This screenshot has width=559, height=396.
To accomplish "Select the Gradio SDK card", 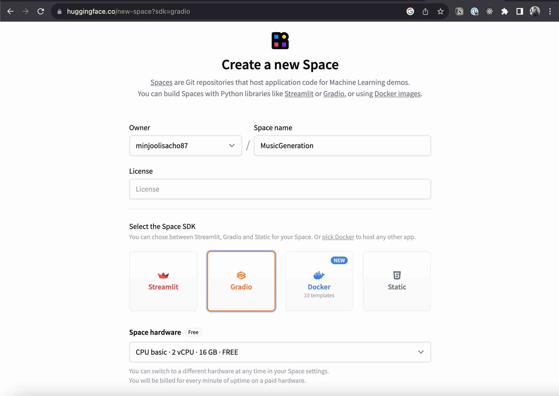I will tap(241, 281).
